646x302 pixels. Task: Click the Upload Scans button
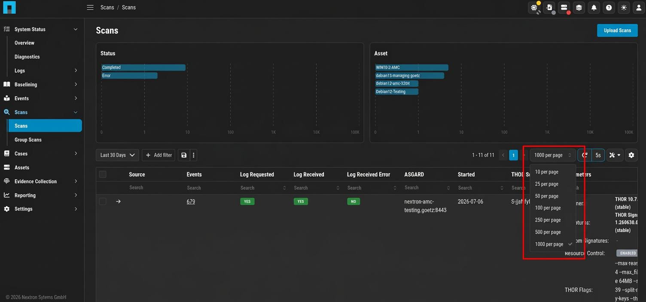click(x=617, y=30)
